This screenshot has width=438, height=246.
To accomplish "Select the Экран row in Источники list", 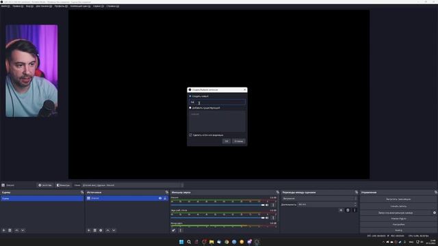I will tap(127, 198).
